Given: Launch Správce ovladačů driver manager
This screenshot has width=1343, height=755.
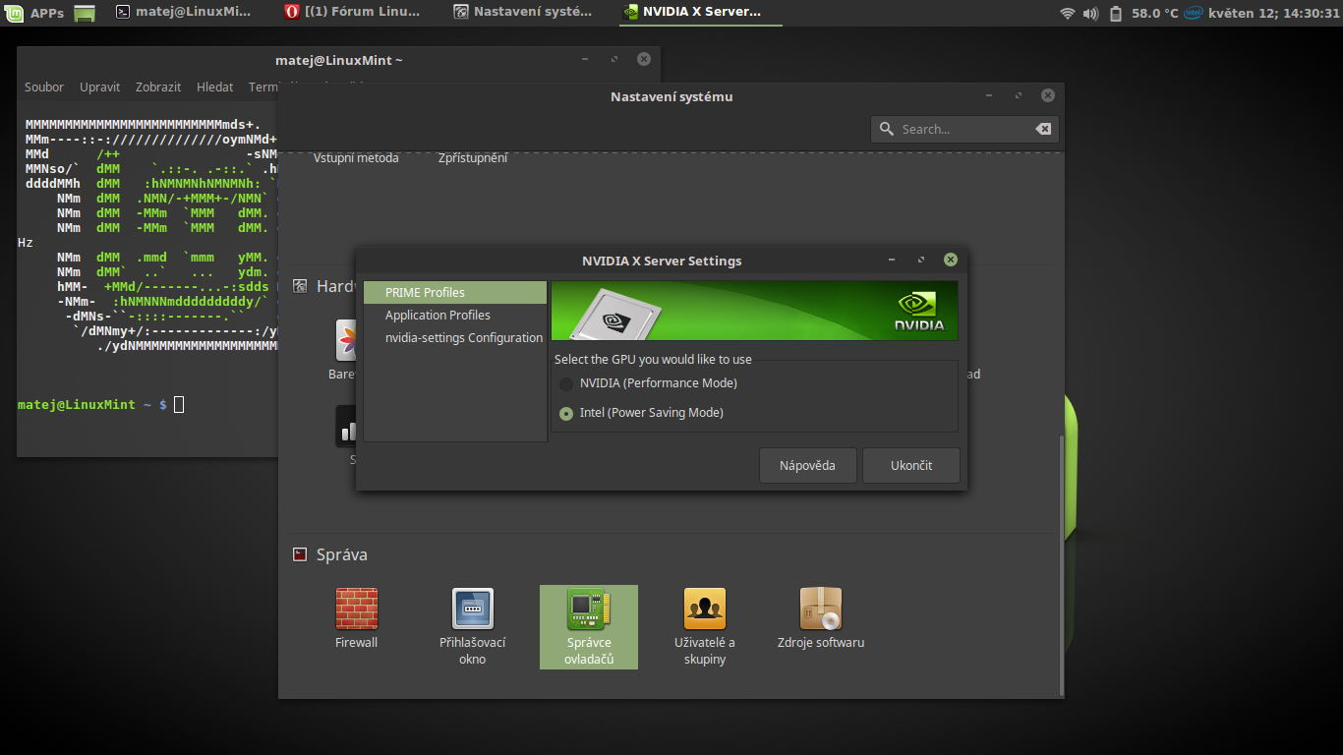Looking at the screenshot, I should click(x=588, y=610).
